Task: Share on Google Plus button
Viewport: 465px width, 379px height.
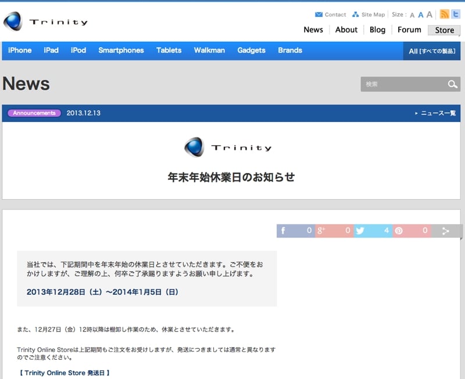Action: pyautogui.click(x=321, y=231)
